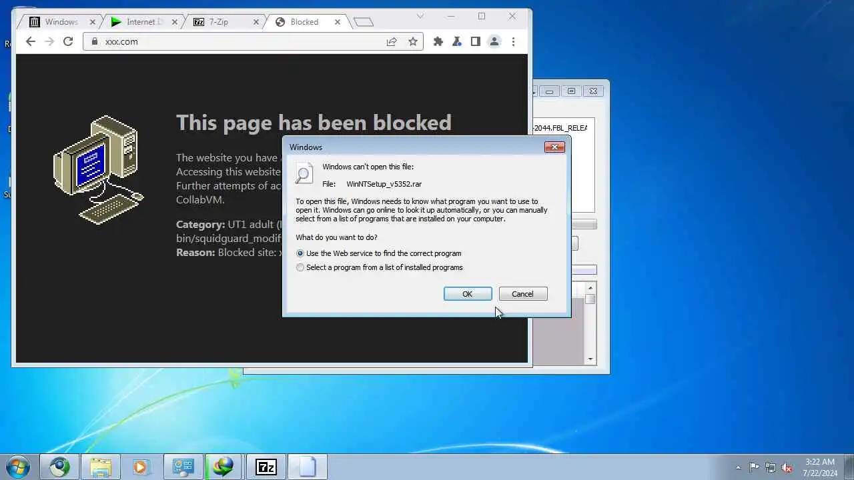This screenshot has height=480, width=854.
Task: Open the blank document taskbar icon
Action: [307, 467]
